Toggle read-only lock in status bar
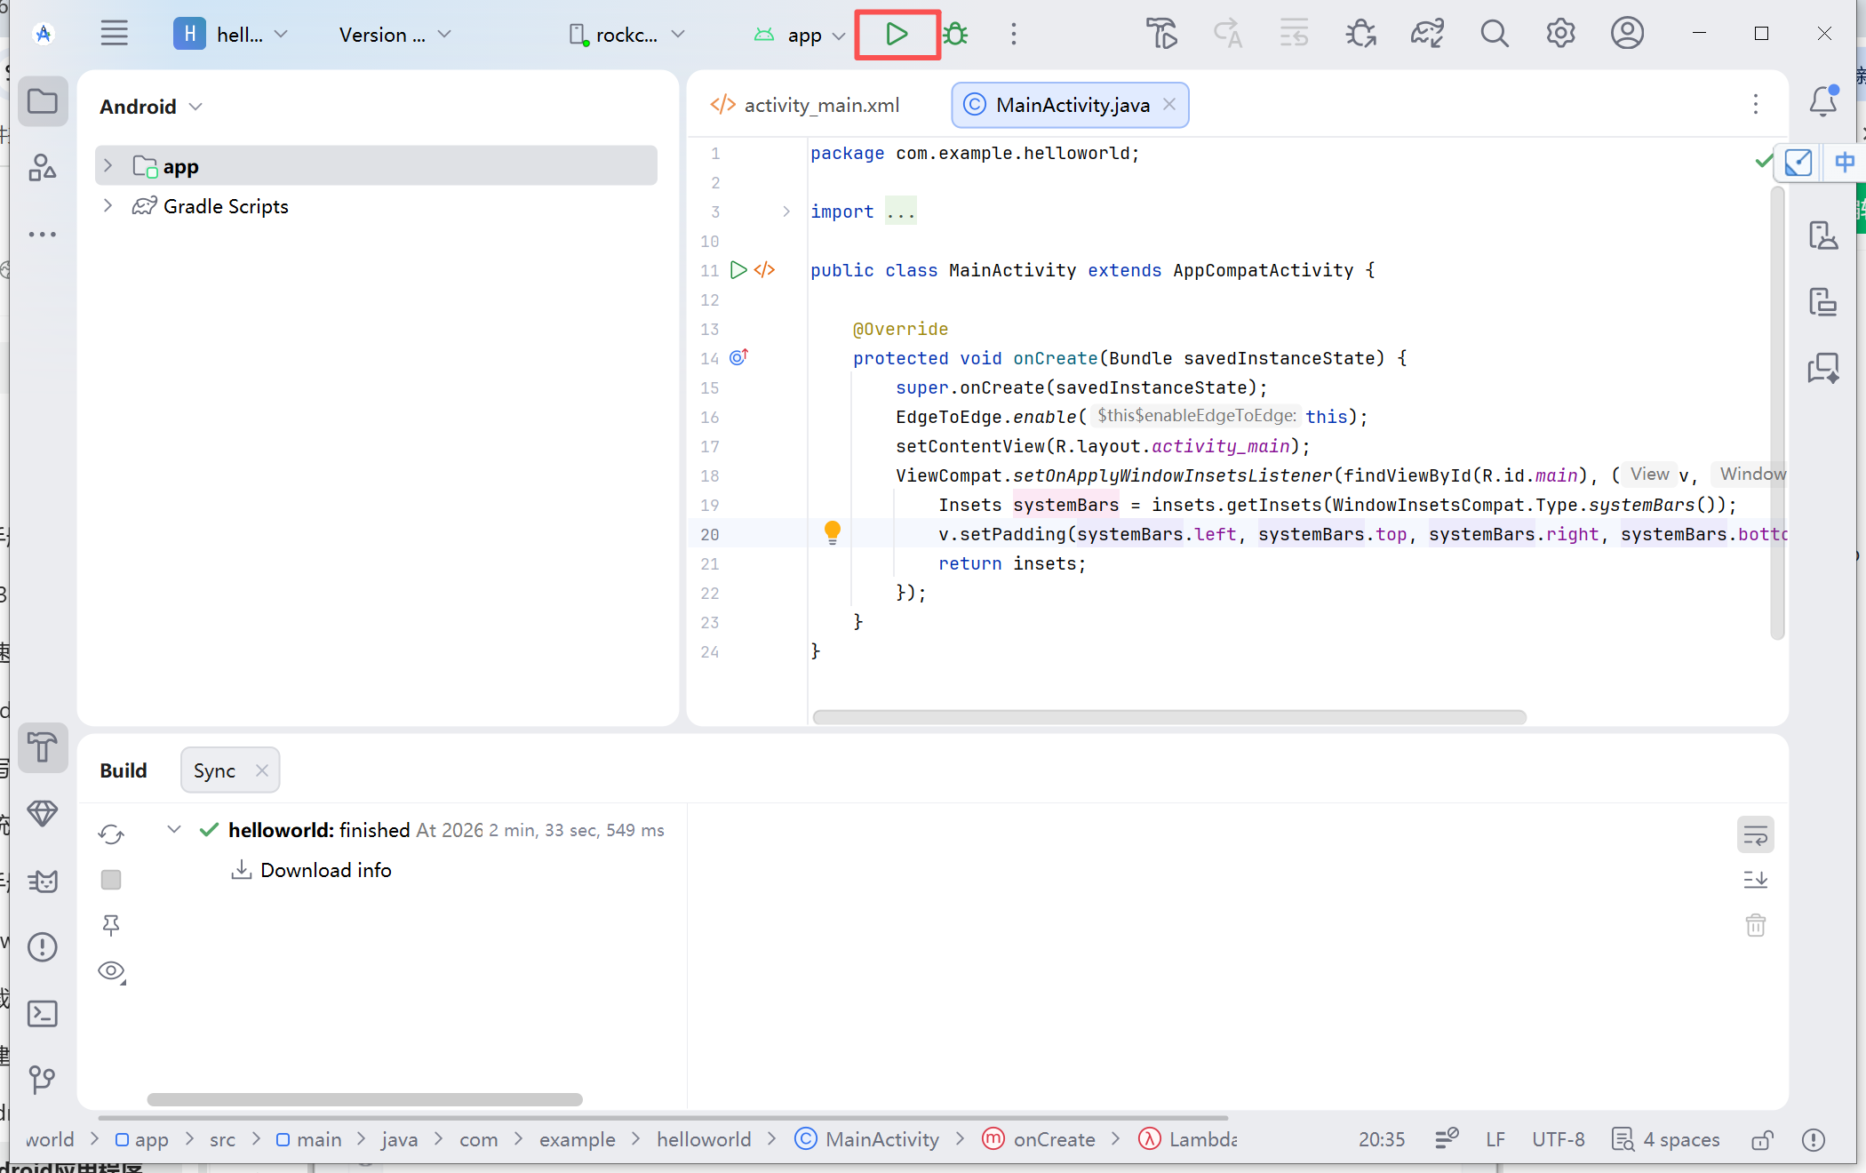Screen dimensions: 1866x1173 pos(1763,1140)
